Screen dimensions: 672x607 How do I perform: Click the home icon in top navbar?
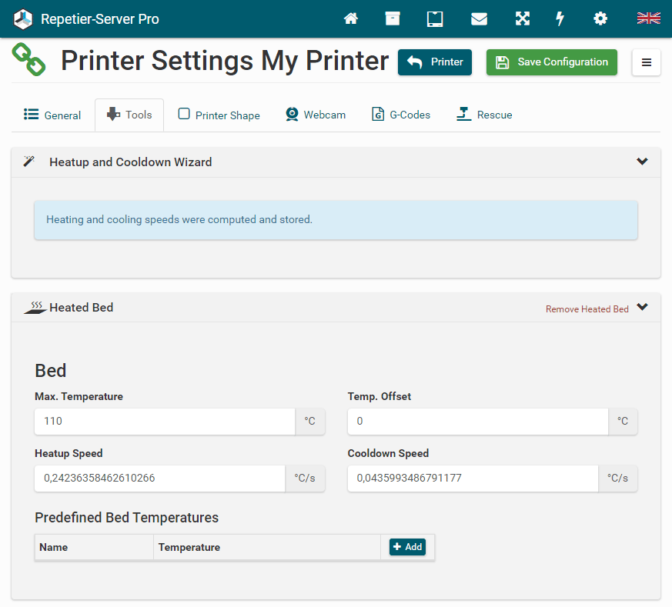pos(351,18)
